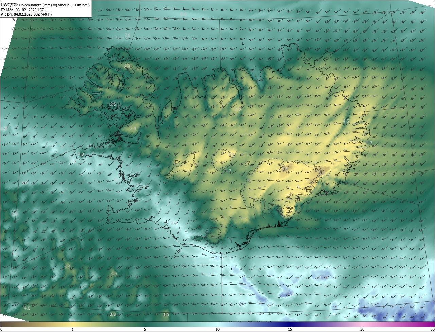The height and width of the screenshot is (332, 435).
Task: Click the brown start of the colorbar
Action: [x=3, y=325]
